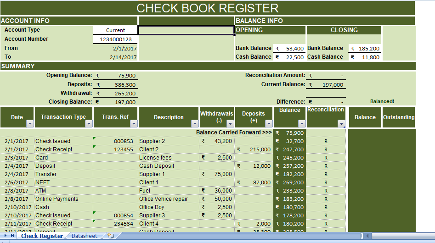Image resolution: width=435 pixels, height=243 pixels.
Task: Select the Online Payments cell
Action: (63, 199)
